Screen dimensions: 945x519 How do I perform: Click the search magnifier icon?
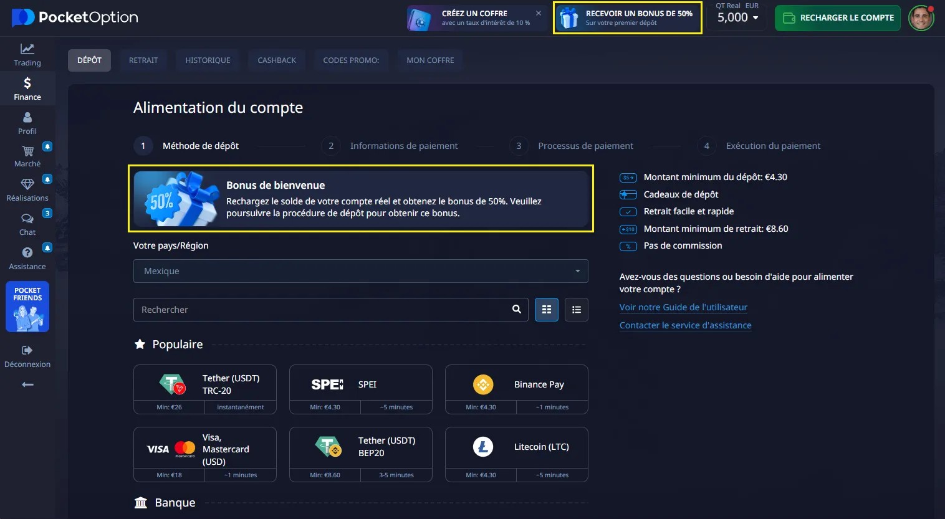point(516,310)
